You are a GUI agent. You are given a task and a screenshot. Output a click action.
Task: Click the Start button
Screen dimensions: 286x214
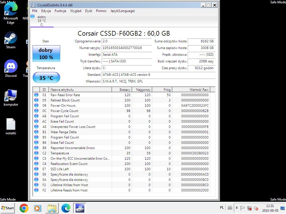8,208
